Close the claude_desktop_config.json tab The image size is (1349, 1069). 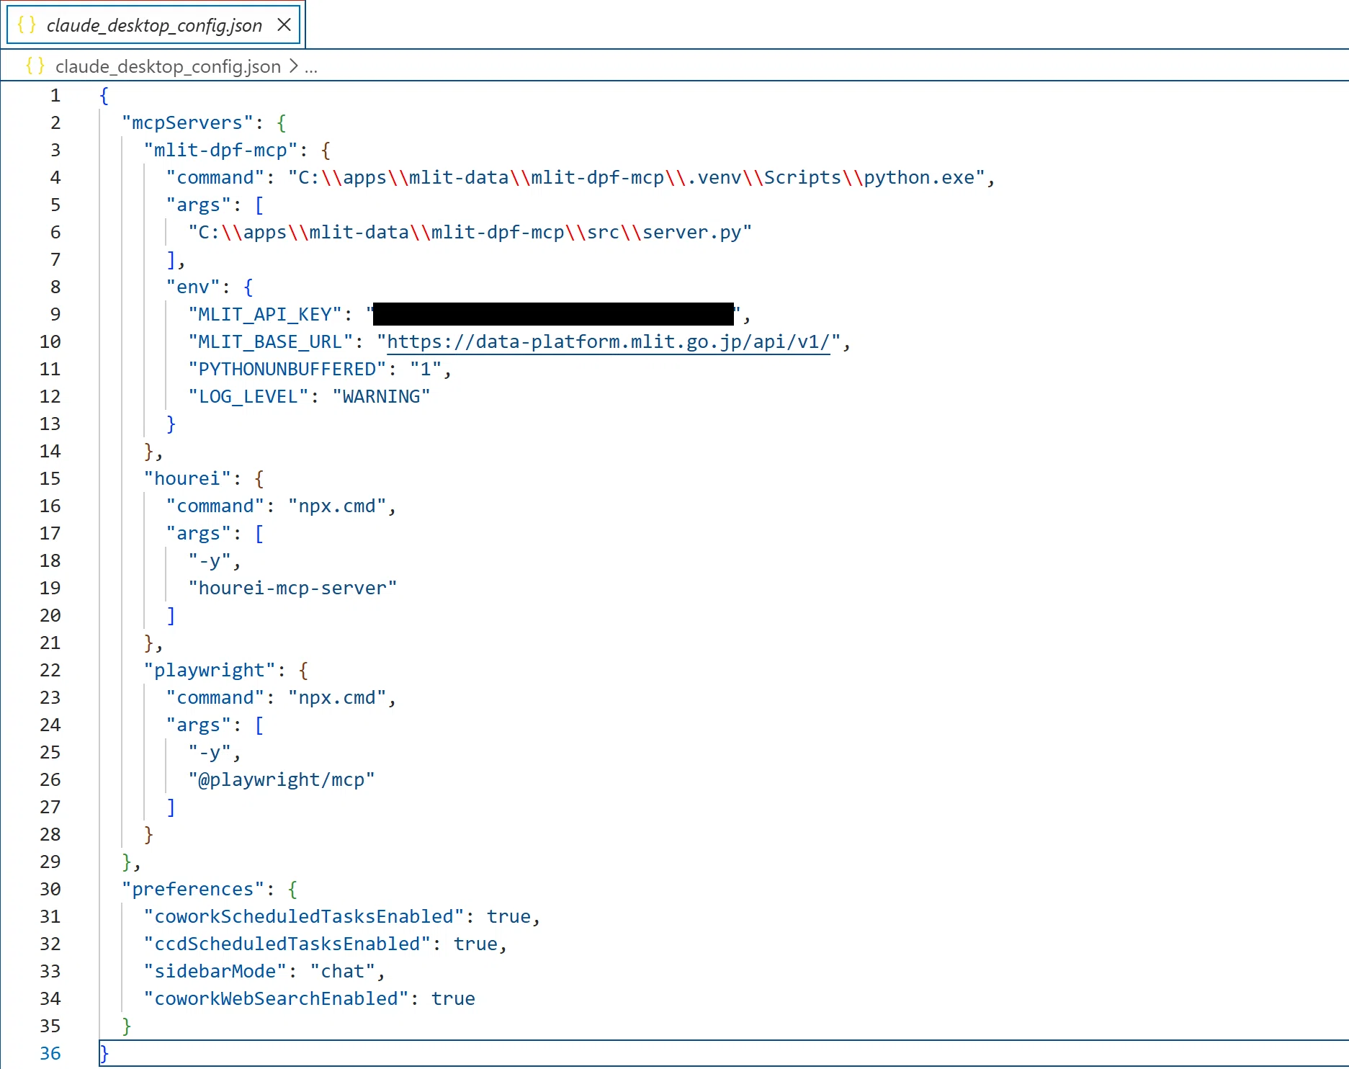(x=284, y=25)
